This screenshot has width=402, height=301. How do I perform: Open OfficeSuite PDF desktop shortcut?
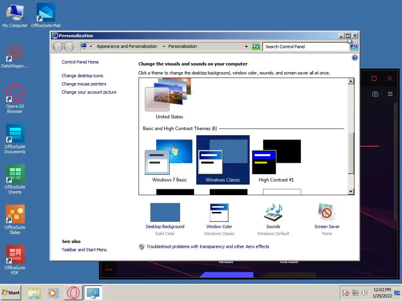[x=15, y=260]
